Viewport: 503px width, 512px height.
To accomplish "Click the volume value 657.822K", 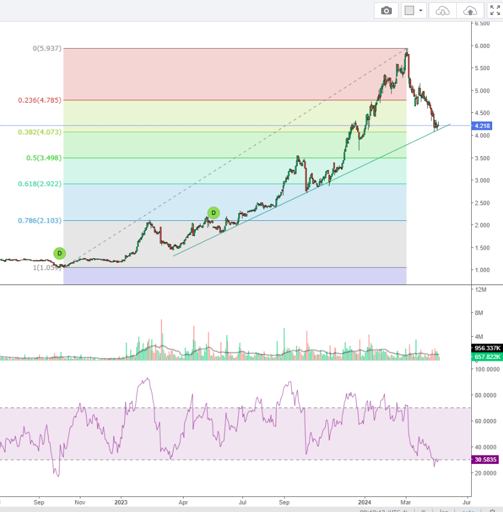I will click(x=487, y=357).
